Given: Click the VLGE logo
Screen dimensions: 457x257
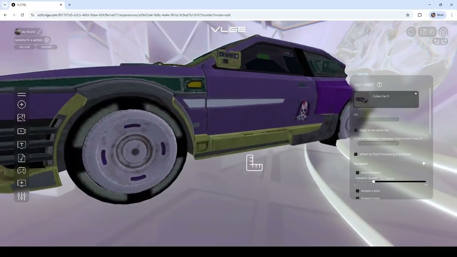Looking at the screenshot, I should 228,29.
